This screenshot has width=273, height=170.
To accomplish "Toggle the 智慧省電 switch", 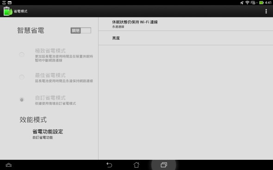I will pyautogui.click(x=81, y=30).
